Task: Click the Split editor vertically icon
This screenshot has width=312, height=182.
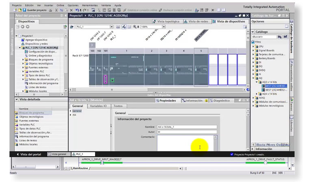Action: [224, 10]
